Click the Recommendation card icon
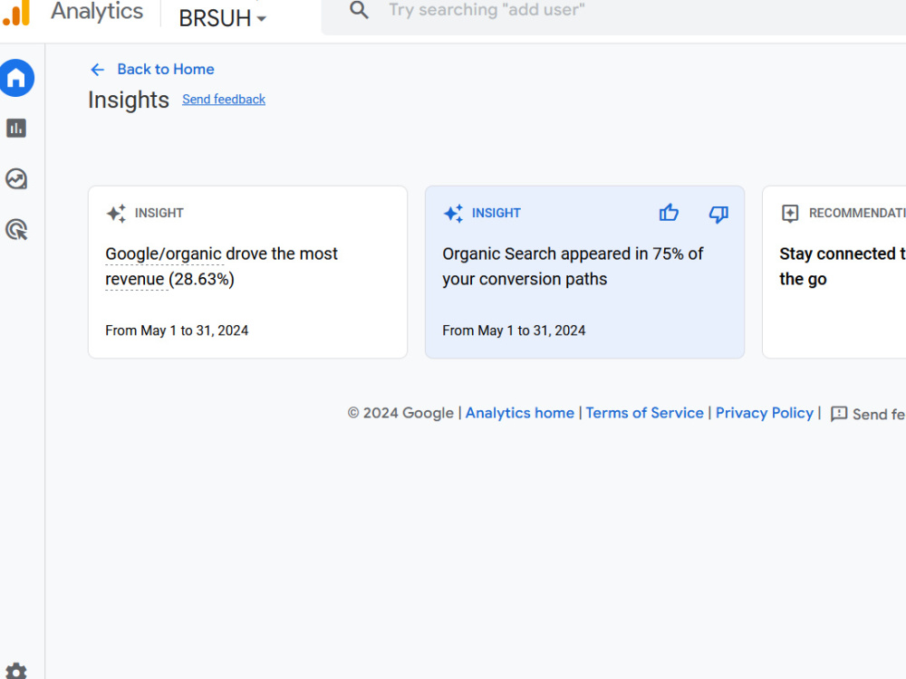 click(790, 213)
